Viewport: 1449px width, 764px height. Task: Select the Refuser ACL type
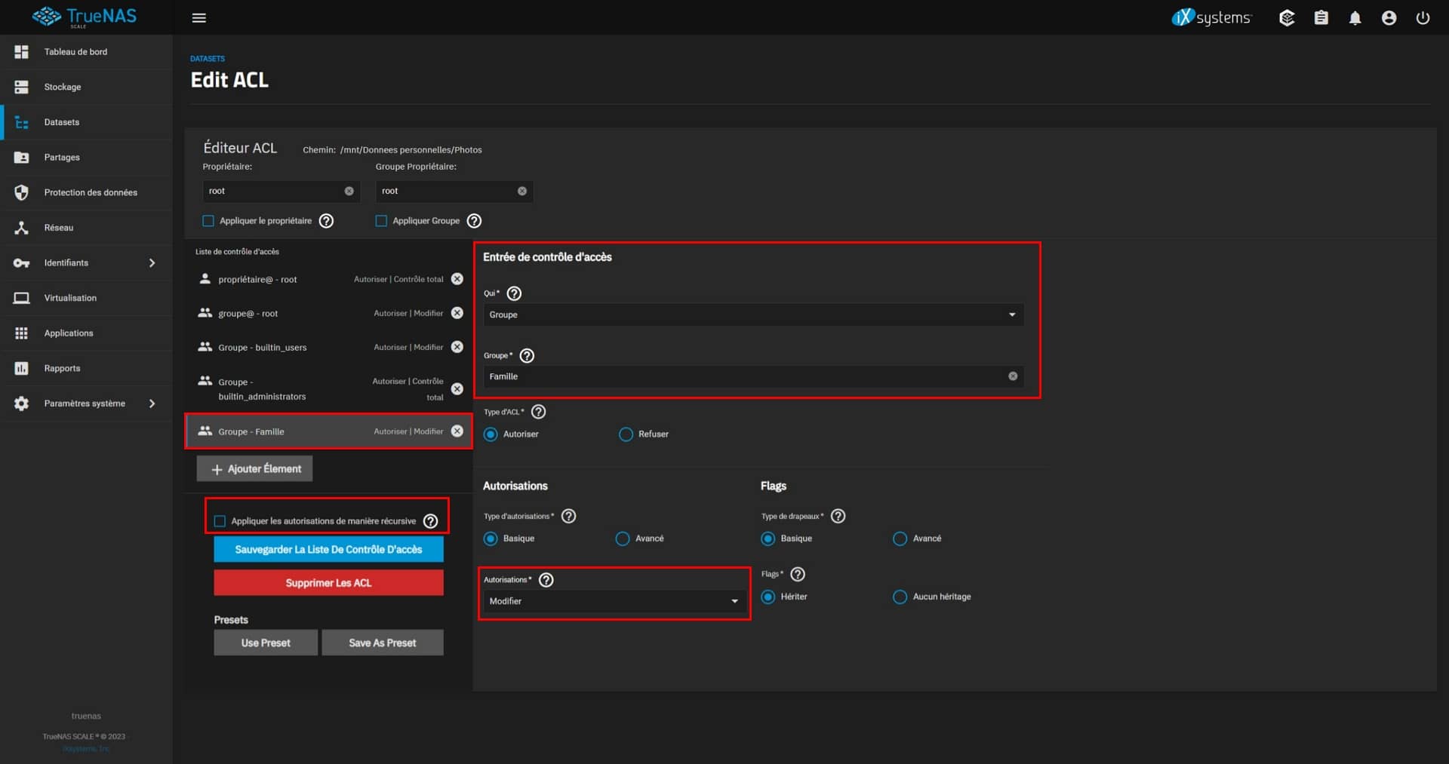click(626, 434)
